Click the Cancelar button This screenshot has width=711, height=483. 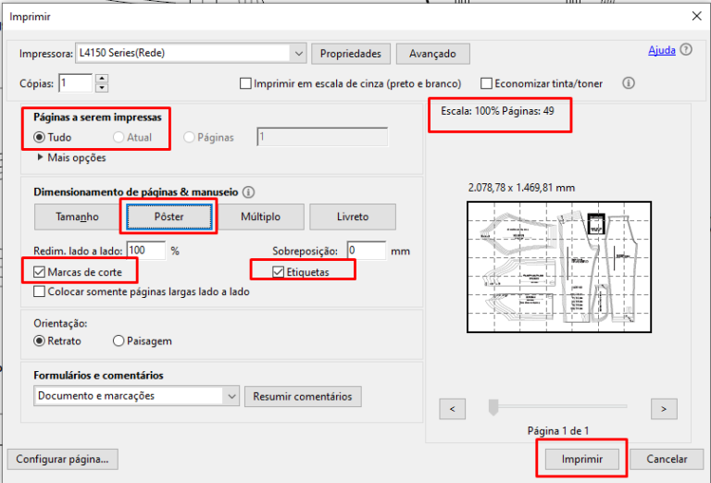667,459
